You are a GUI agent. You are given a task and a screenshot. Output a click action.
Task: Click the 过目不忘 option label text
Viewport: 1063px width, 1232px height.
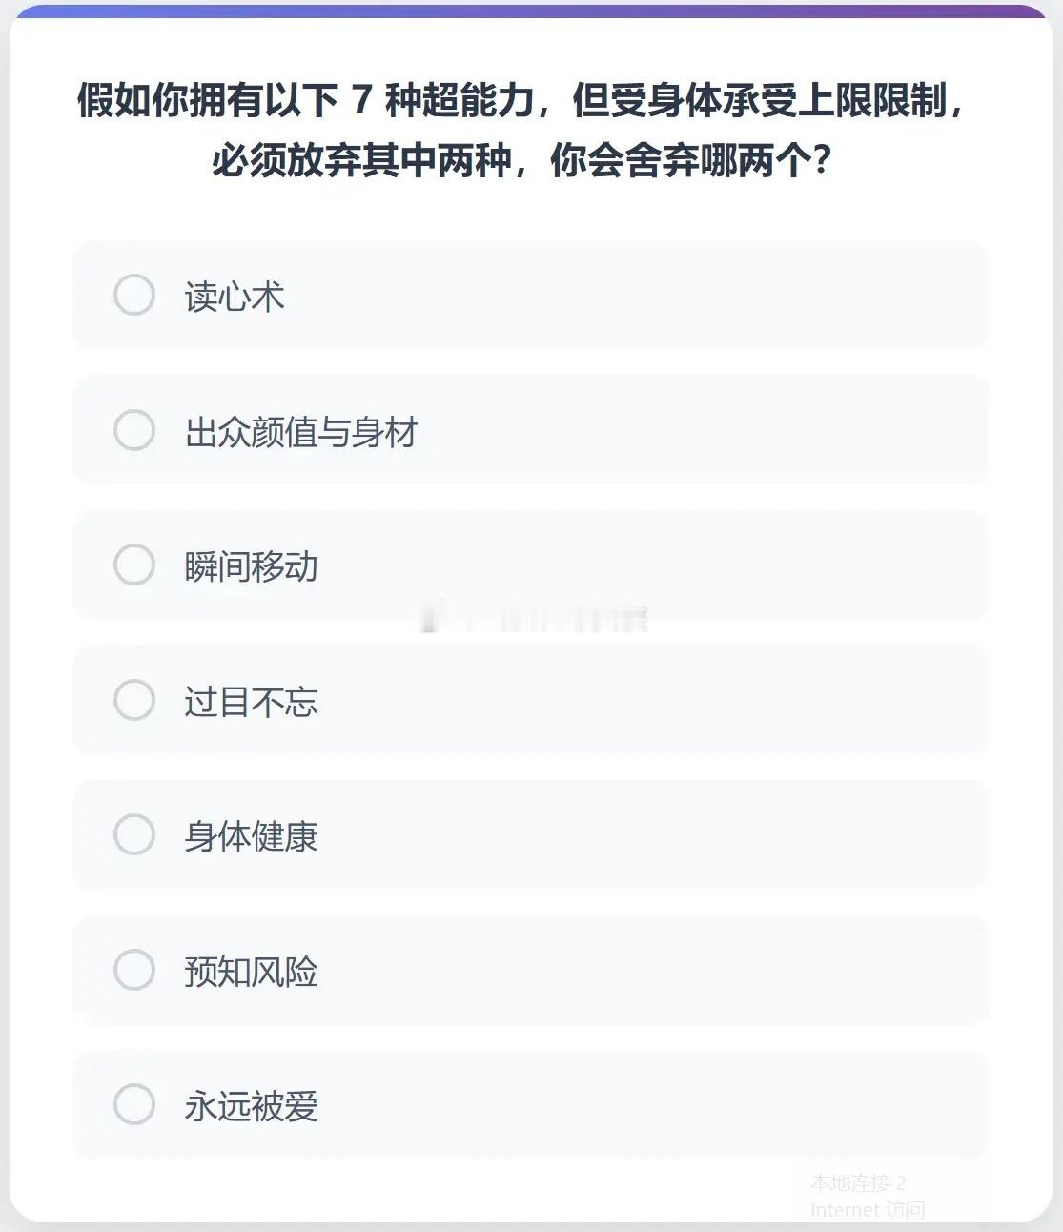pyautogui.click(x=251, y=702)
